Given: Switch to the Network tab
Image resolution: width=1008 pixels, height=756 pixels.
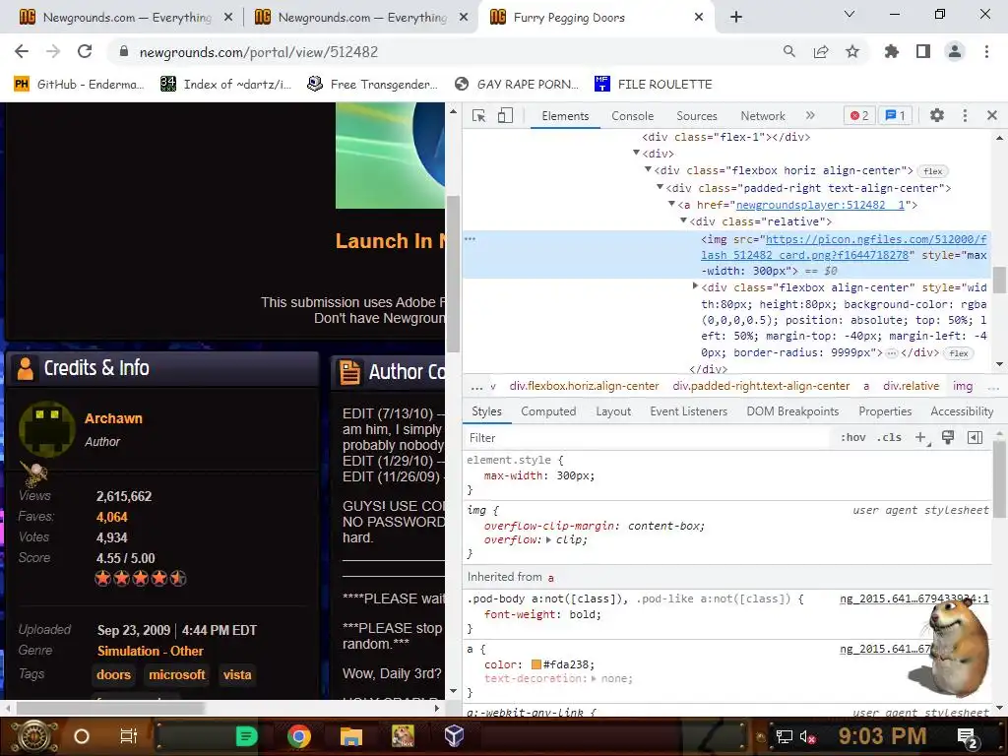Looking at the screenshot, I should (763, 116).
